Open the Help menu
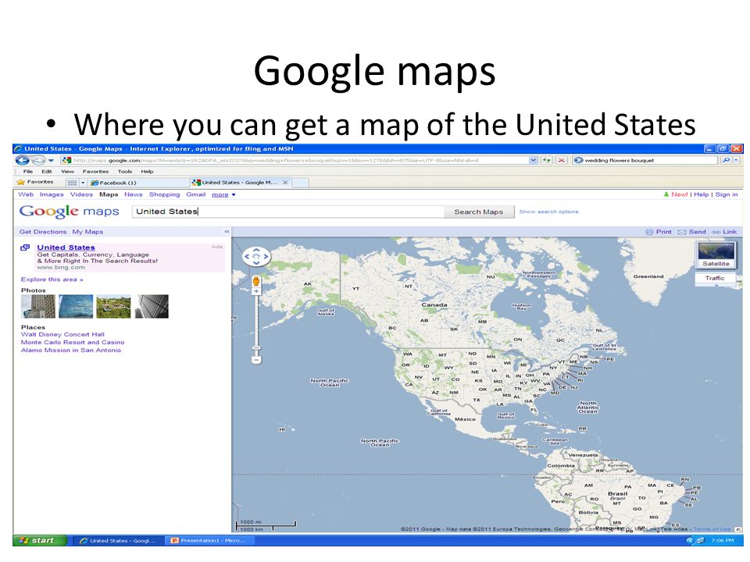750x562 pixels. (x=147, y=172)
